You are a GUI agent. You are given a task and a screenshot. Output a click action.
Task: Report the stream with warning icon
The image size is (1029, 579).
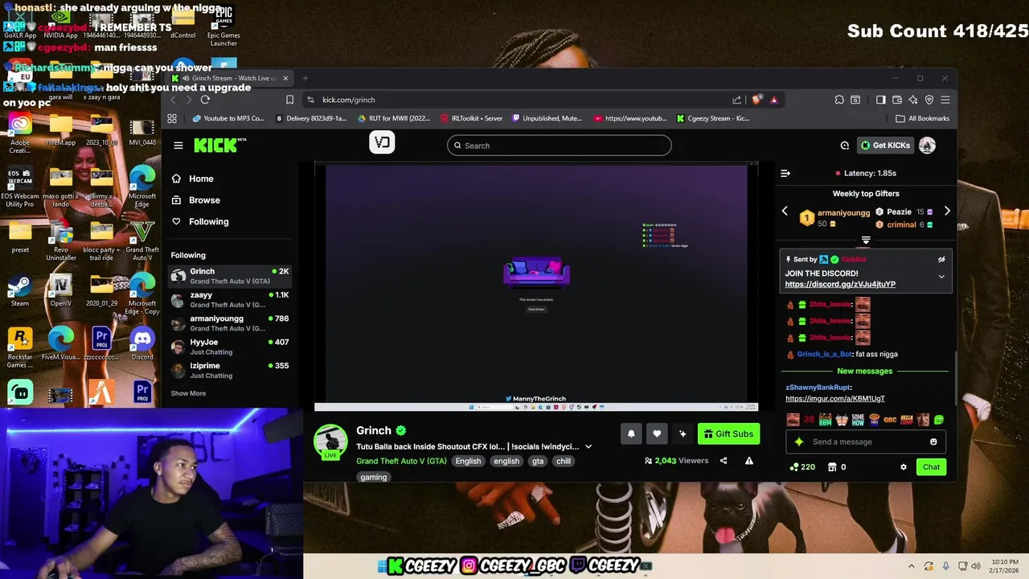coord(749,461)
